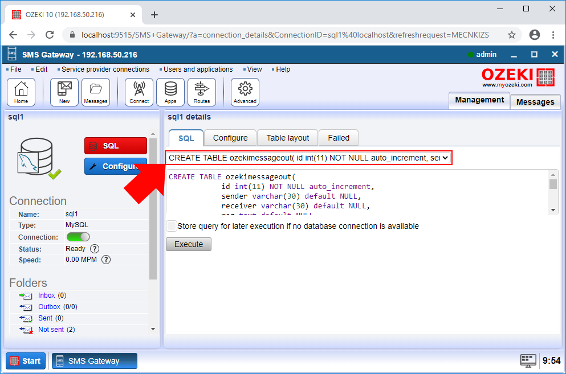566x374 pixels.
Task: Select the Apps toolbar icon
Action: [x=170, y=92]
